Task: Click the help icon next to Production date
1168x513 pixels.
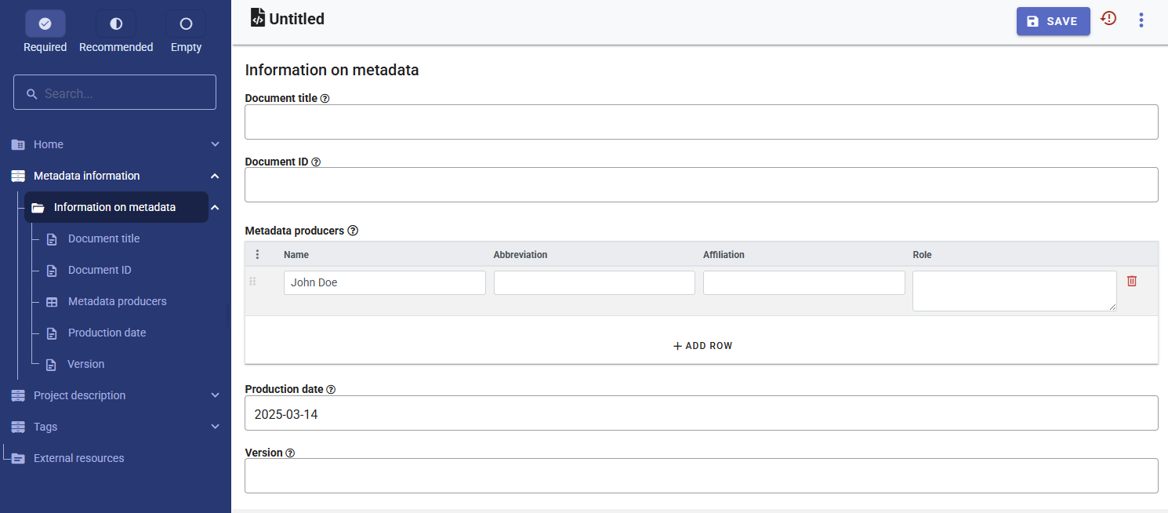Action: (x=331, y=390)
